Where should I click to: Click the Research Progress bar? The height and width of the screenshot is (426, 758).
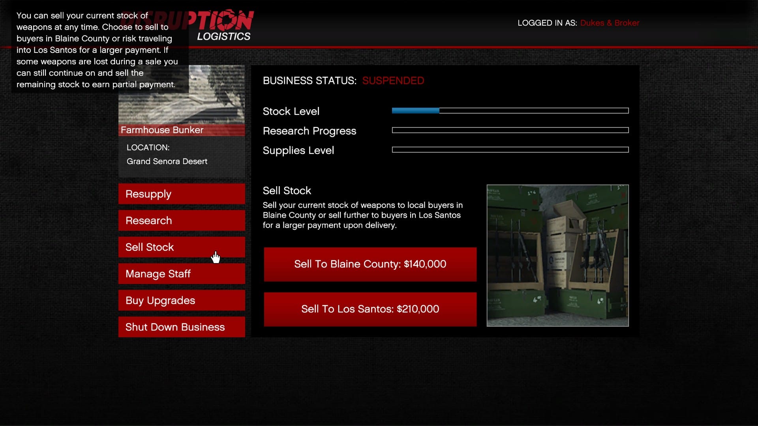(x=510, y=130)
